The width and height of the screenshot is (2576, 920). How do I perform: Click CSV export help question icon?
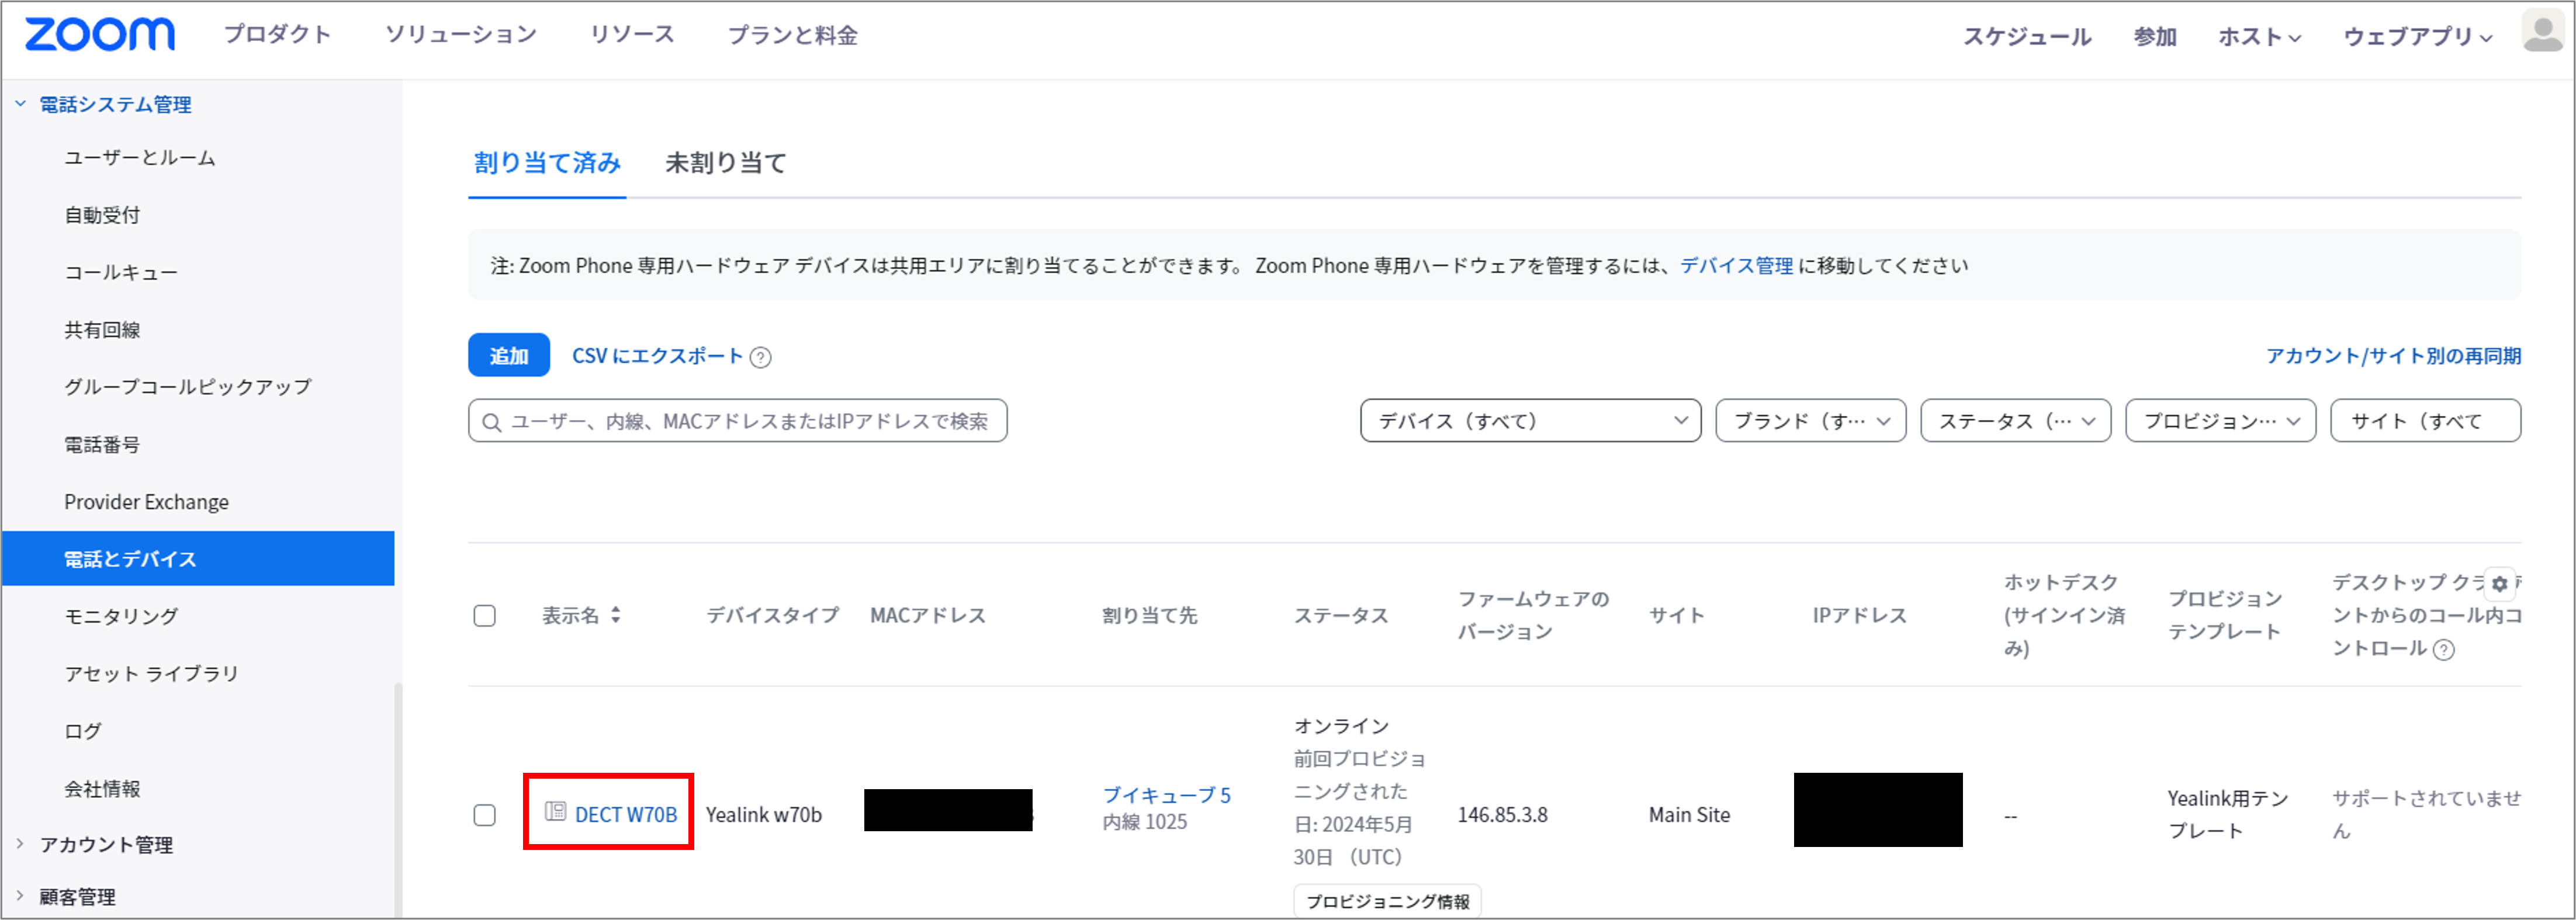click(760, 357)
